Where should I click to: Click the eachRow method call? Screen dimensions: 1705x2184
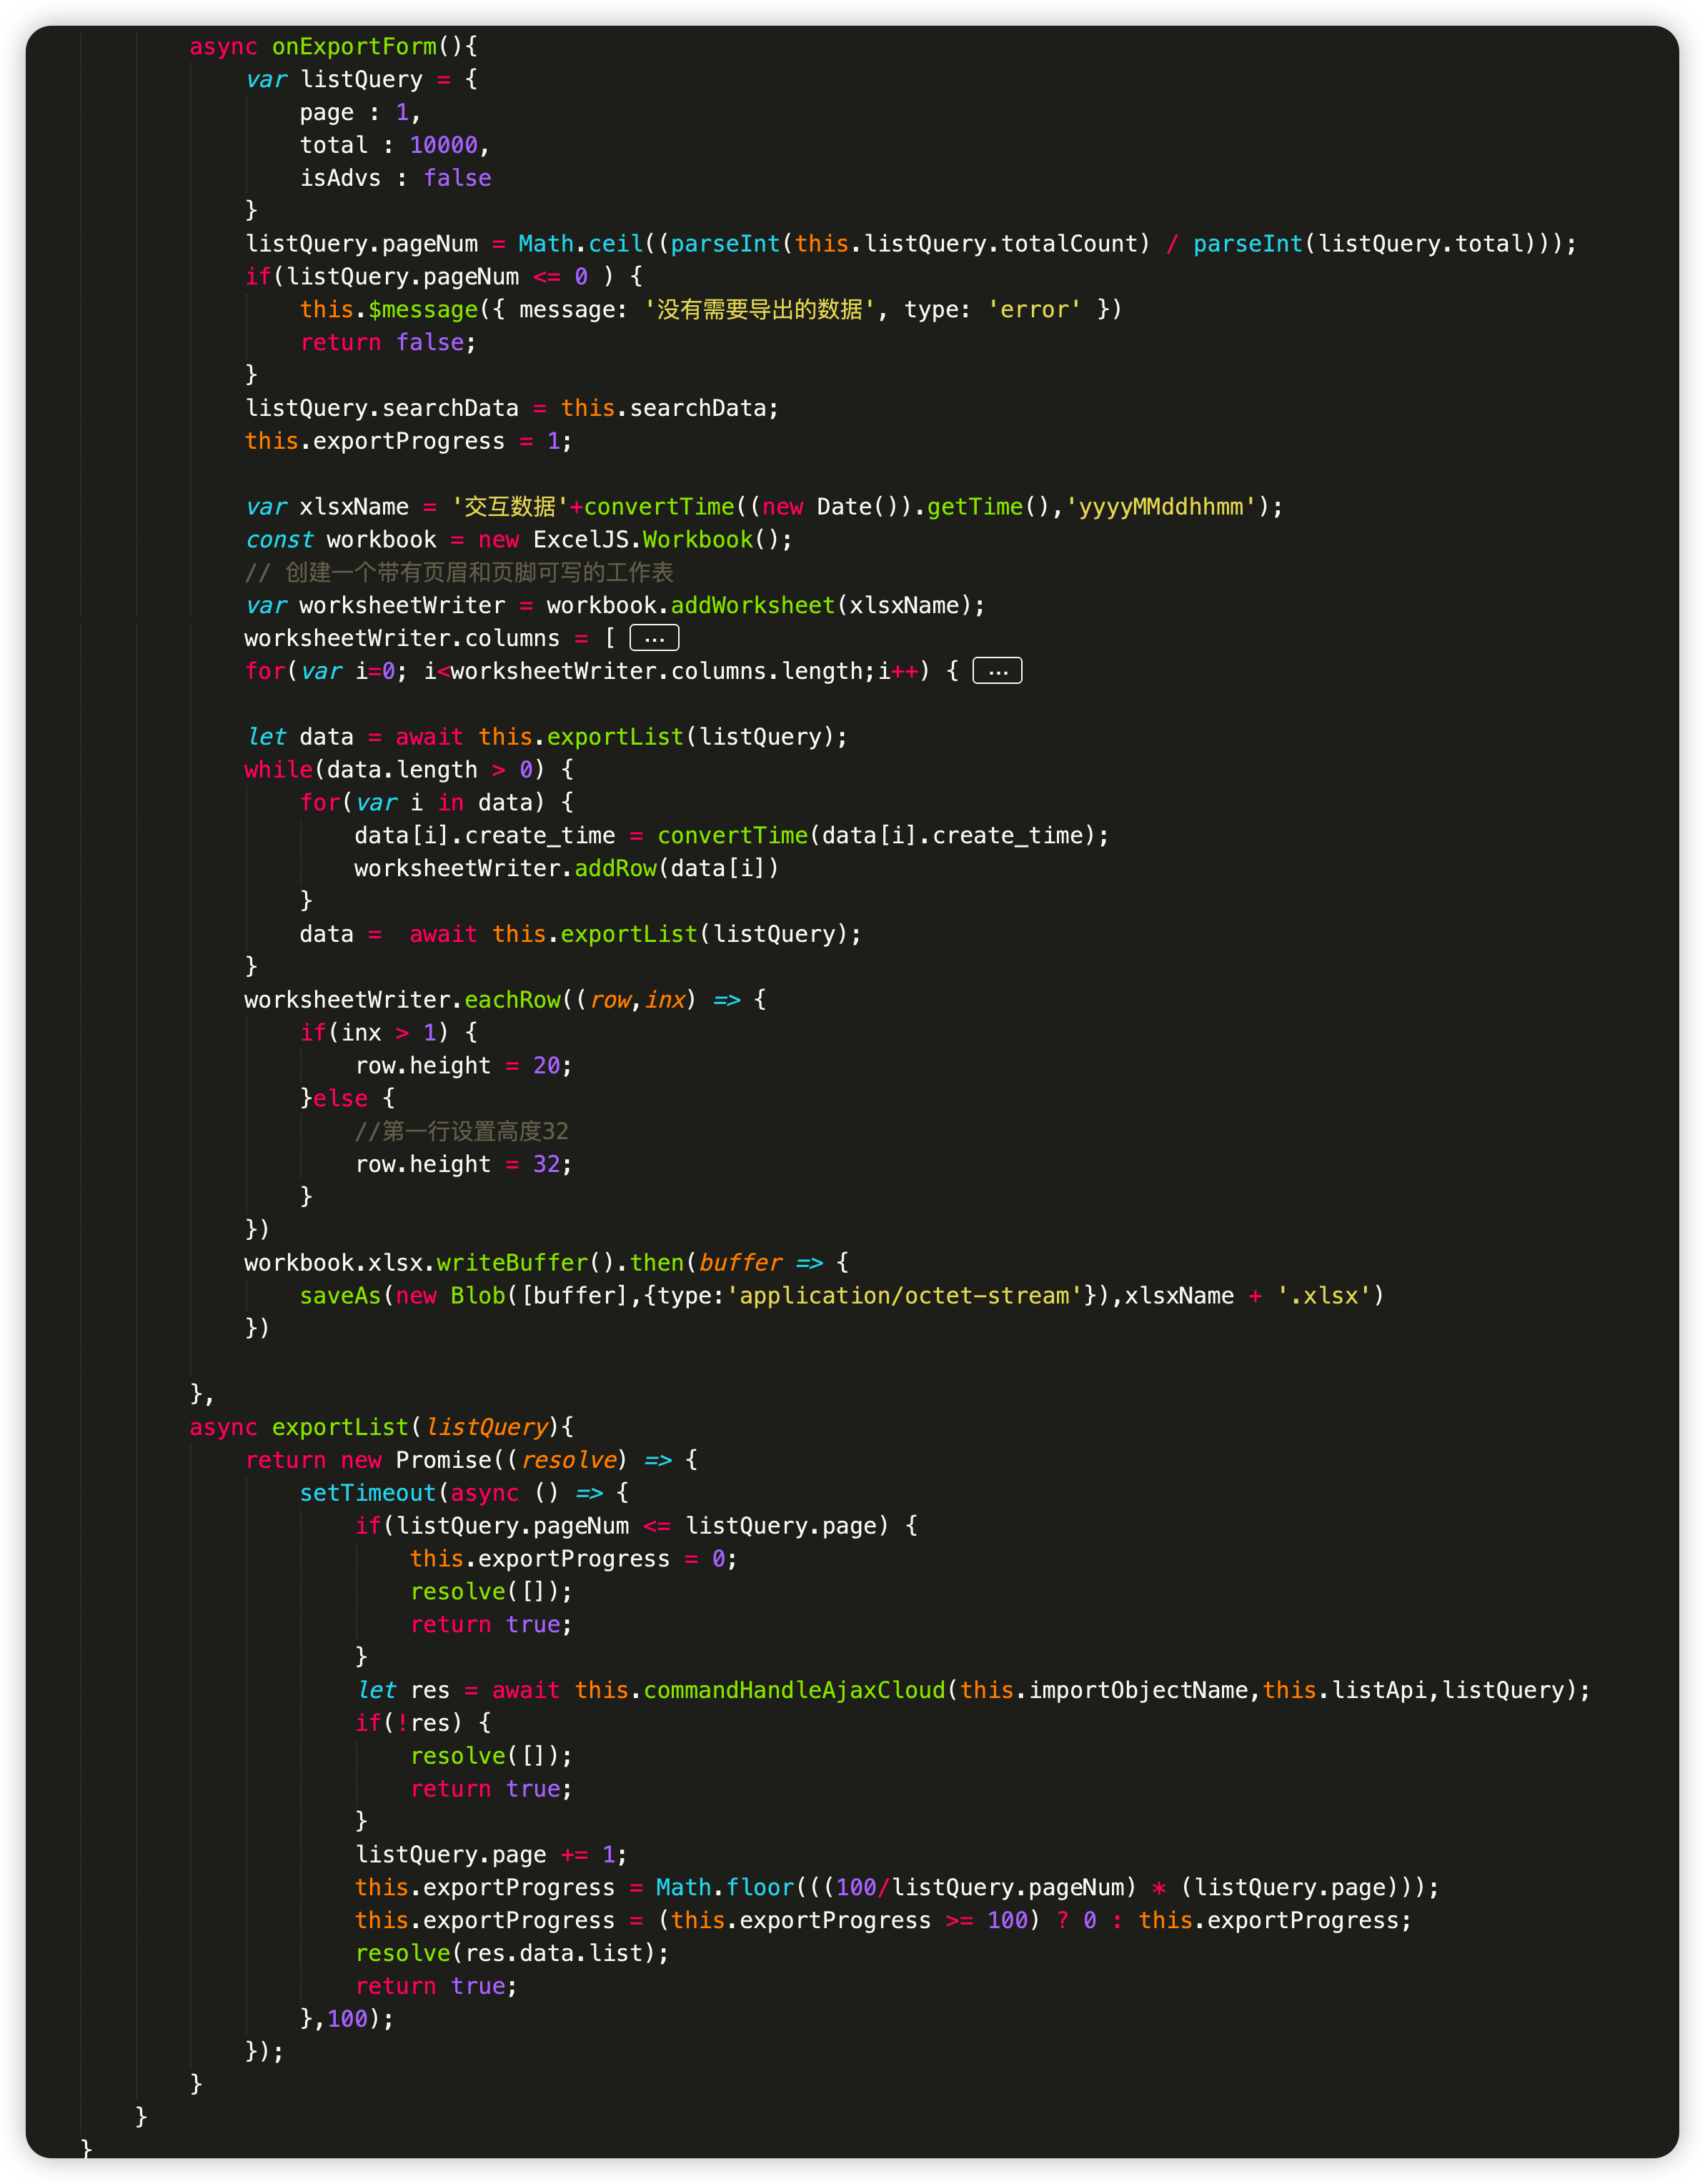pyautogui.click(x=512, y=1000)
